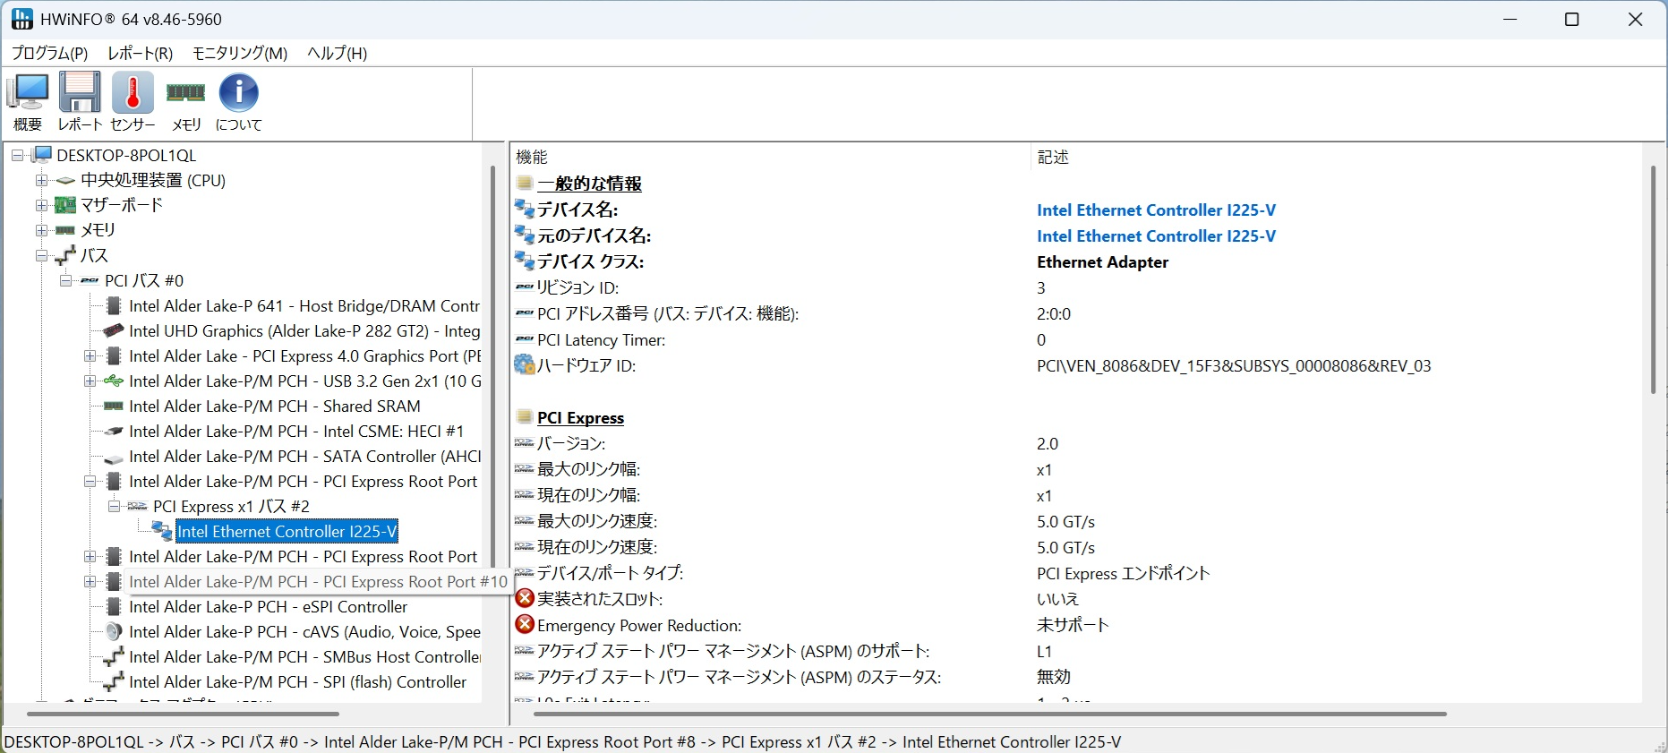Image resolution: width=1668 pixels, height=753 pixels.
Task: Click the デバイス名 value Intel Ethernet Controller I225-V
Action: pyautogui.click(x=1156, y=210)
